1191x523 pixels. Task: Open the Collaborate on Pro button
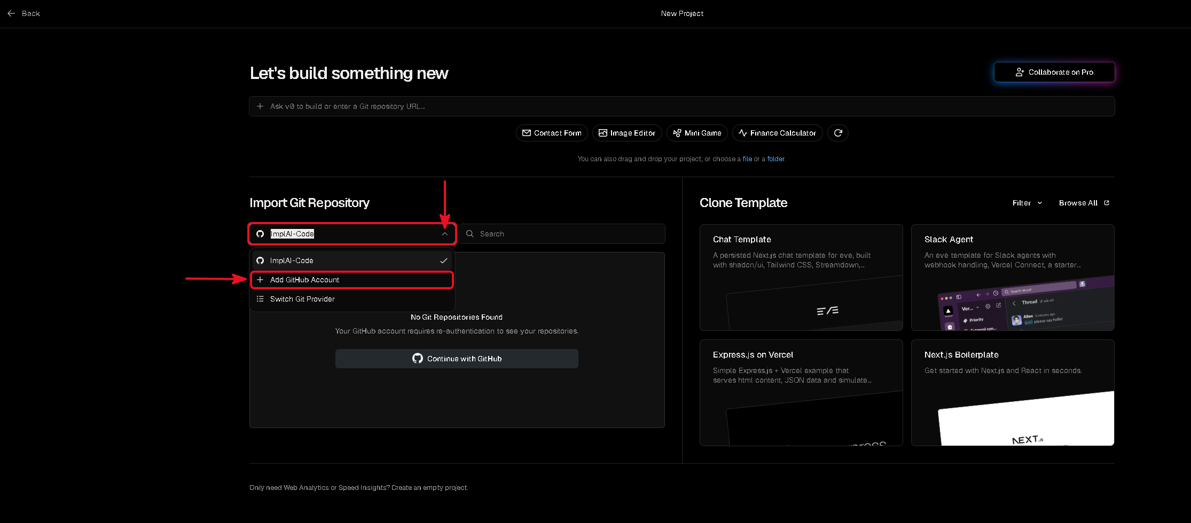coord(1054,72)
